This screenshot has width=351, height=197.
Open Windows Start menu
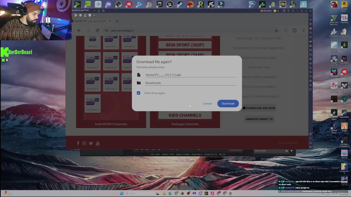tap(121, 193)
